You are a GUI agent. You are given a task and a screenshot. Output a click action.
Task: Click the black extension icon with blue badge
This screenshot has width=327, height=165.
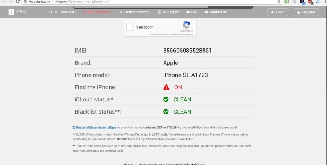coord(302,2)
